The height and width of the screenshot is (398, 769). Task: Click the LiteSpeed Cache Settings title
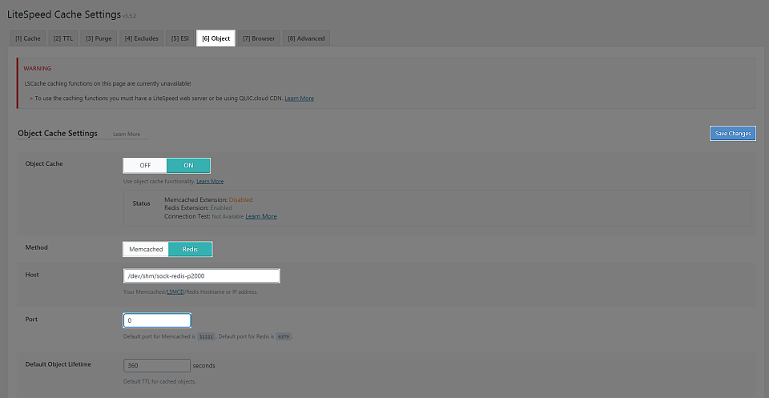[64, 14]
